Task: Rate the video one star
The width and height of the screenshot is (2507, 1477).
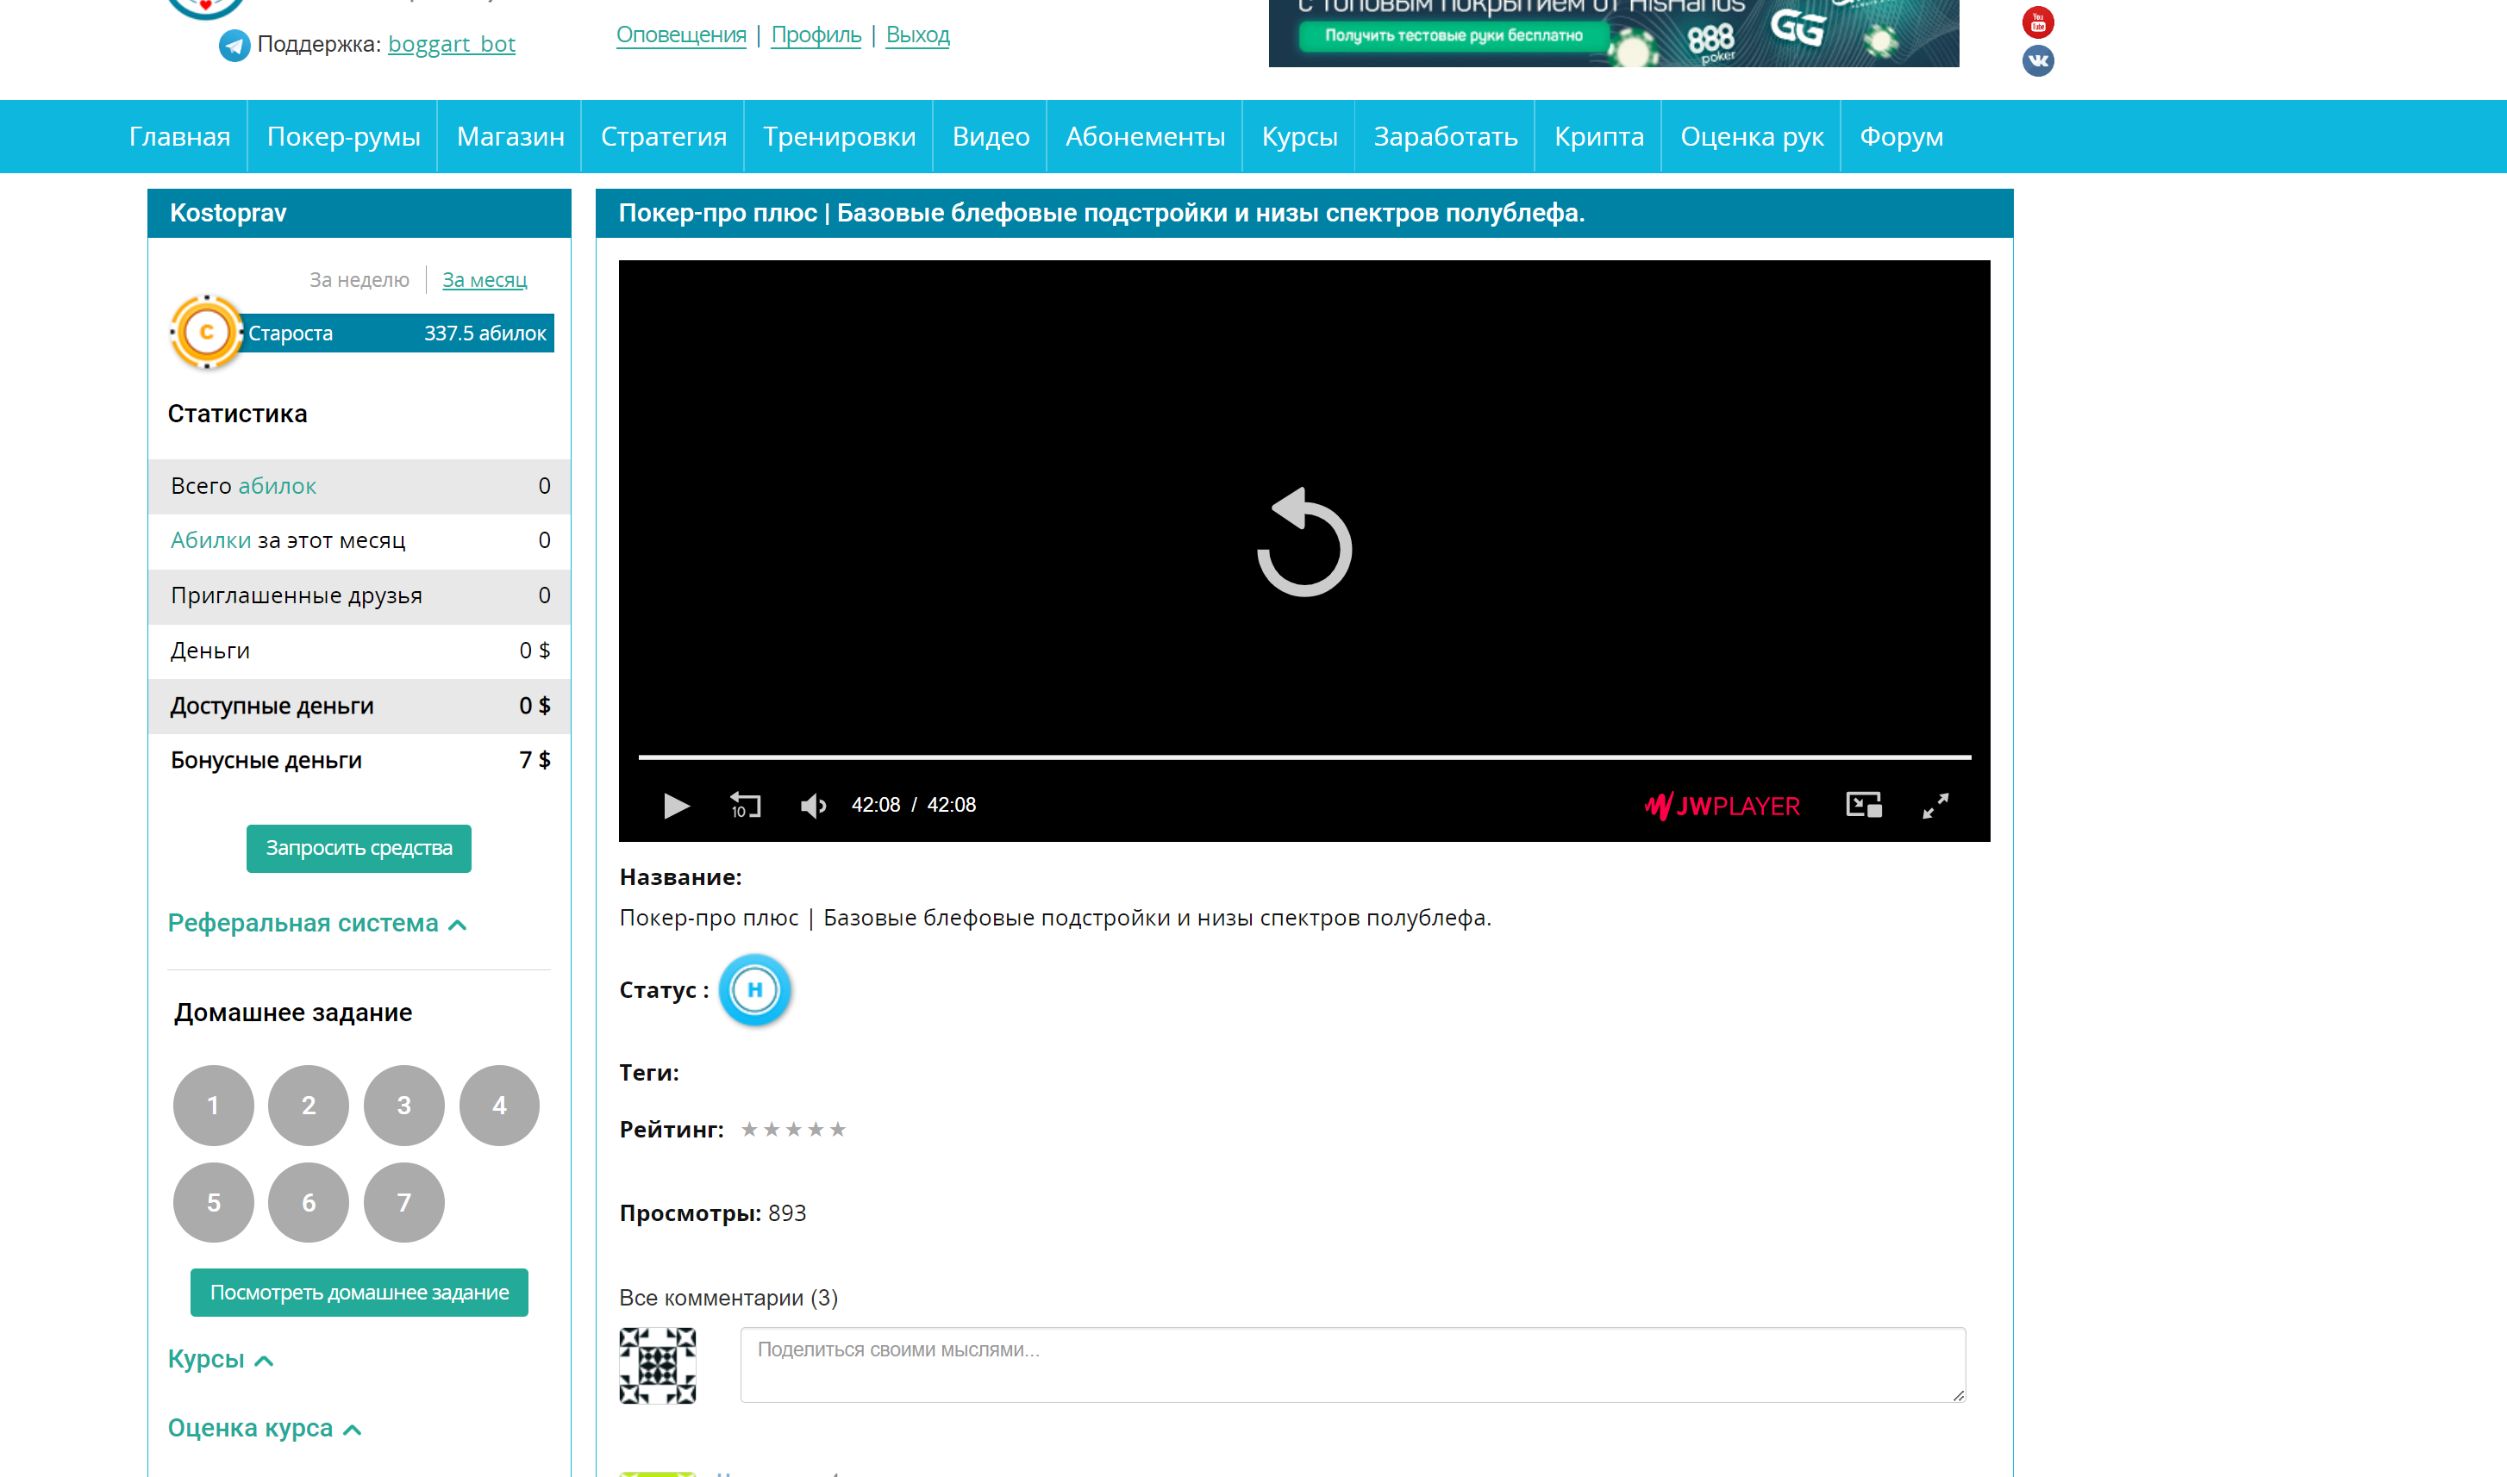Action: pyautogui.click(x=750, y=1130)
